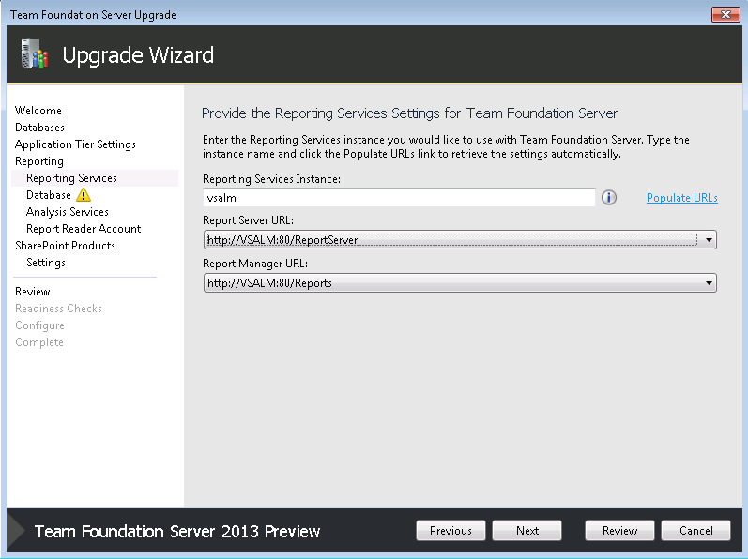This screenshot has width=748, height=559.
Task: Click the Reporting Services Instance label
Action: point(271,179)
